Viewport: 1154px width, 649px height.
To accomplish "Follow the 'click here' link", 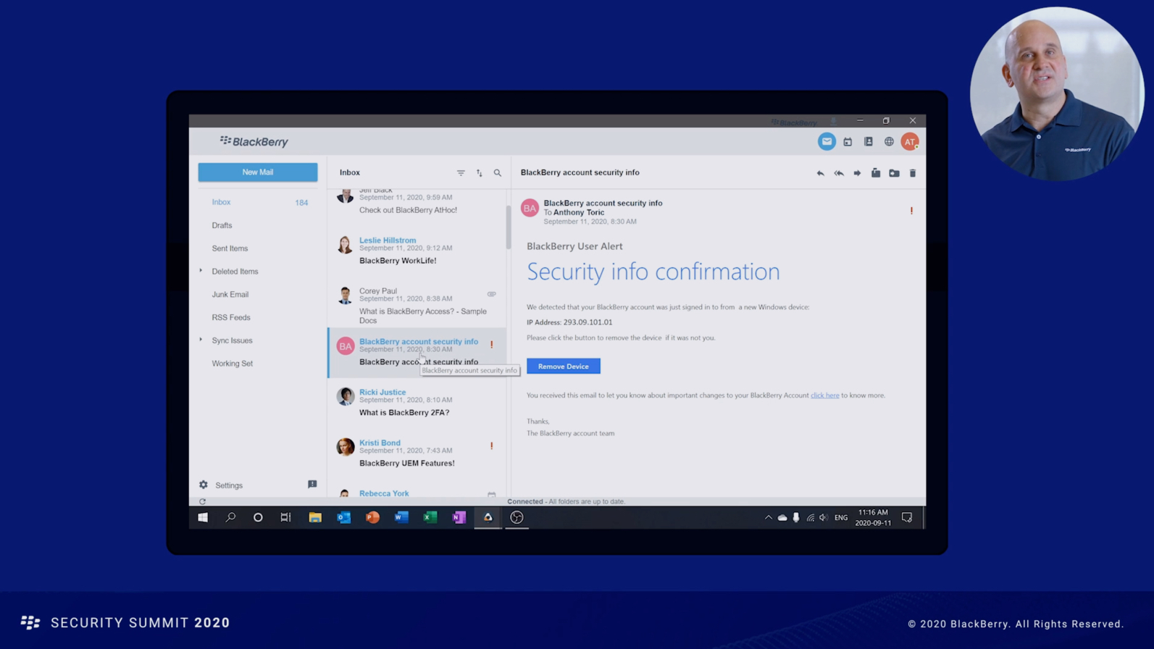I will [x=824, y=395].
